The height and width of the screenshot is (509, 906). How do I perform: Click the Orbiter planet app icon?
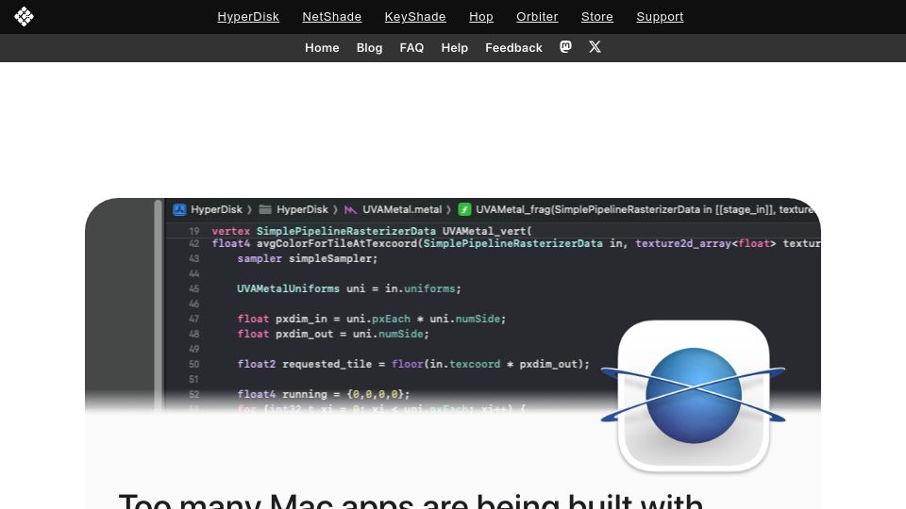tap(694, 396)
